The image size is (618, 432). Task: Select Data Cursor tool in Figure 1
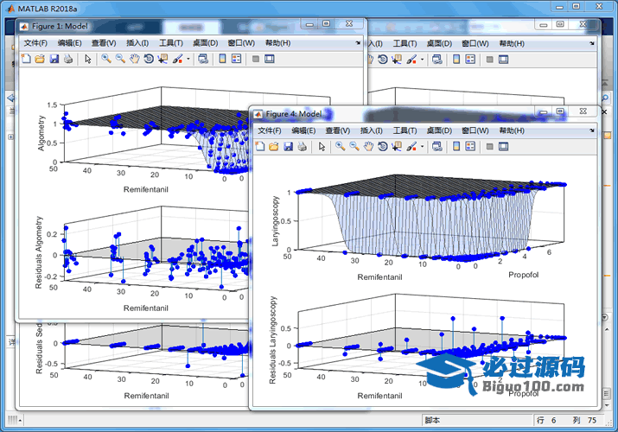coord(162,59)
